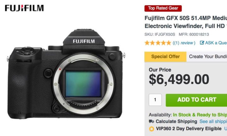Click the $6,499.00 price text

click(179, 79)
